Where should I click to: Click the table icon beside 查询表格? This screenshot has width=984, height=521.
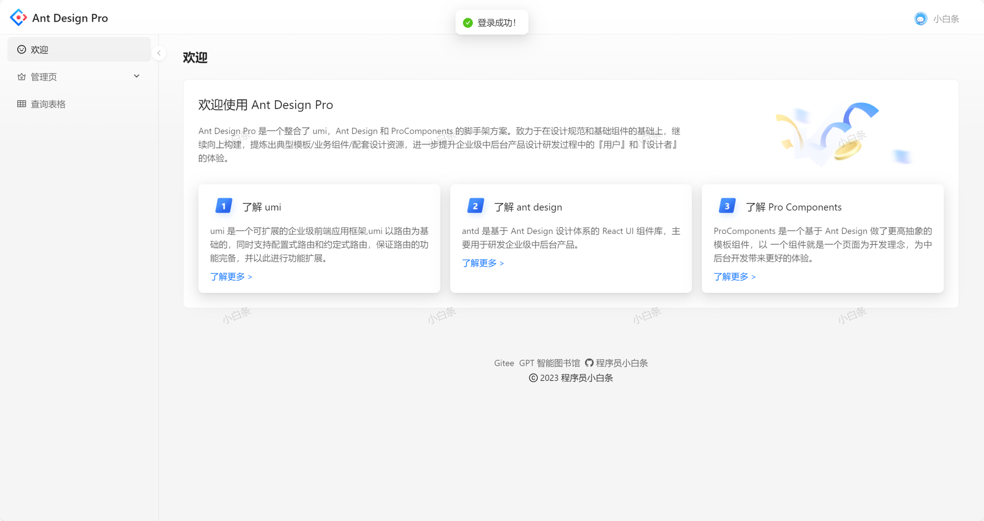(x=22, y=104)
